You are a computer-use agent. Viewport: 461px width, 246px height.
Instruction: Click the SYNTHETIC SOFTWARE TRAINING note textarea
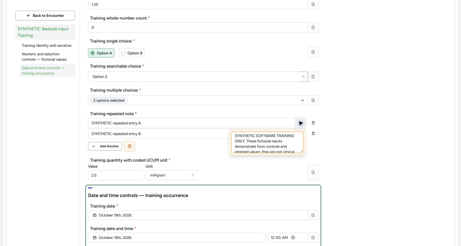click(267, 142)
